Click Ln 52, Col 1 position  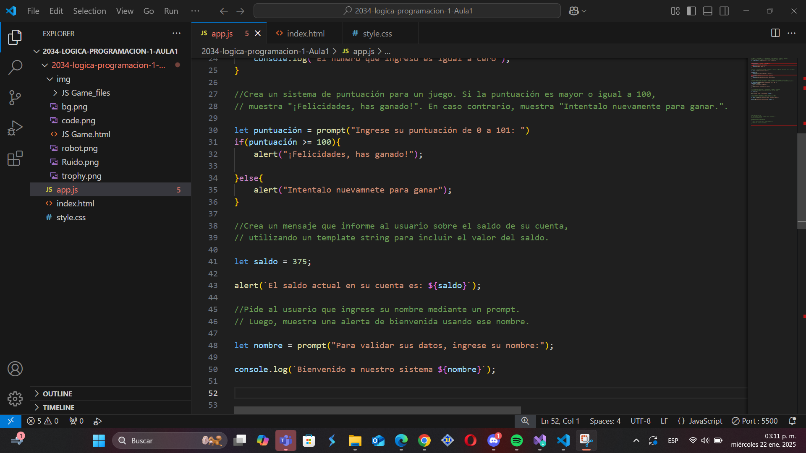click(560, 421)
